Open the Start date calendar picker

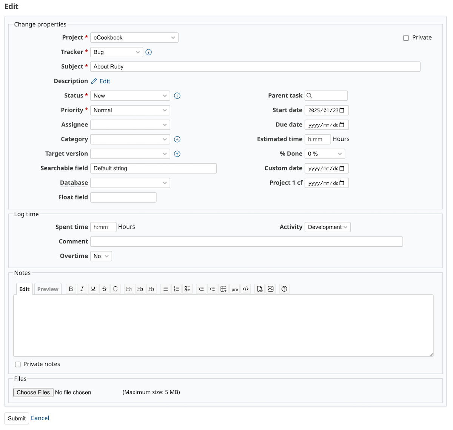(x=343, y=110)
